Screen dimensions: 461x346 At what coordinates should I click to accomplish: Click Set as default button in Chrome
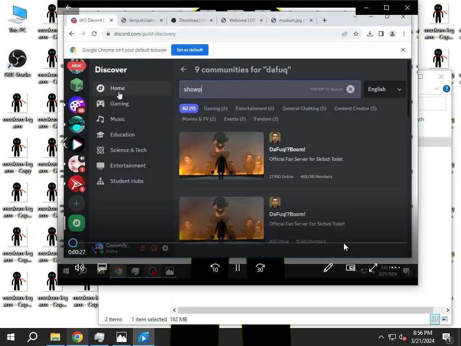pyautogui.click(x=190, y=50)
